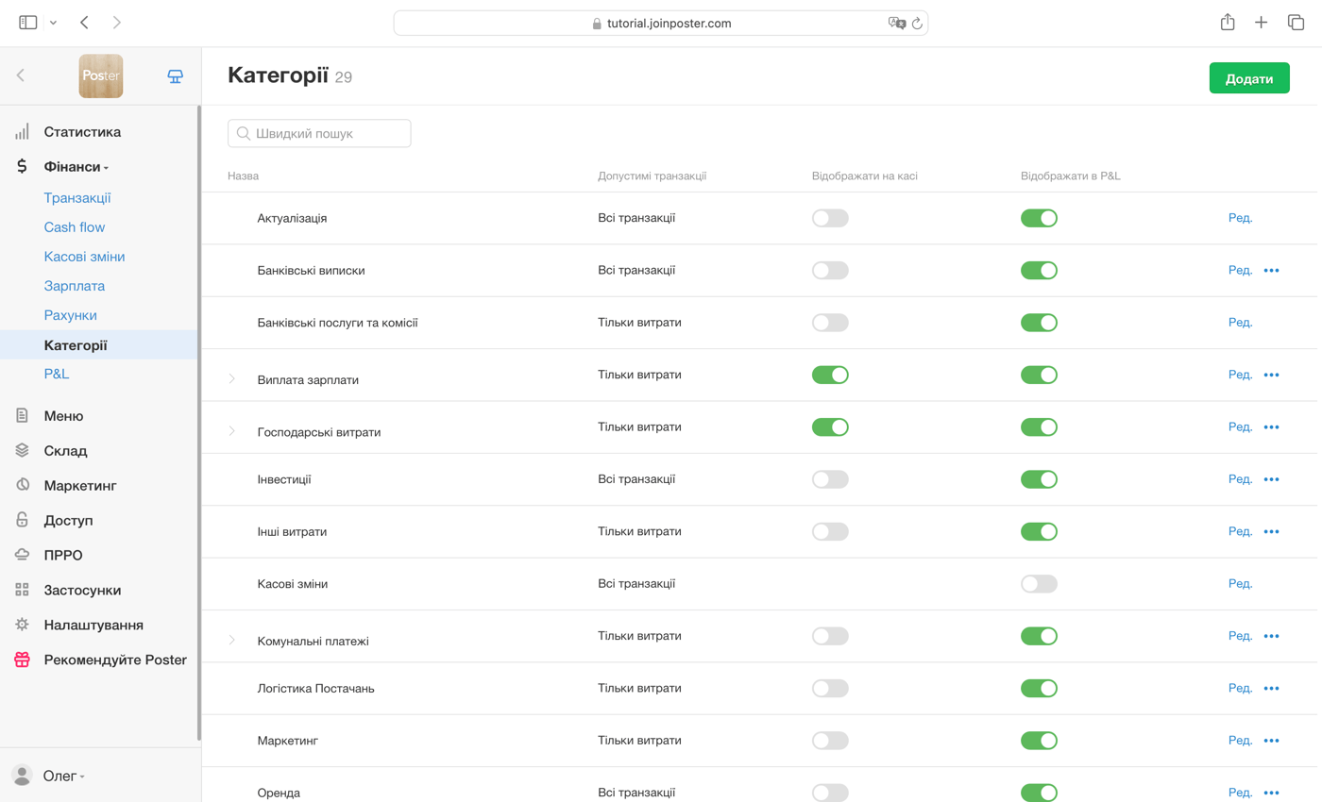The width and height of the screenshot is (1322, 802).
Task: Open more options for Маркетинг category row
Action: (x=1271, y=741)
